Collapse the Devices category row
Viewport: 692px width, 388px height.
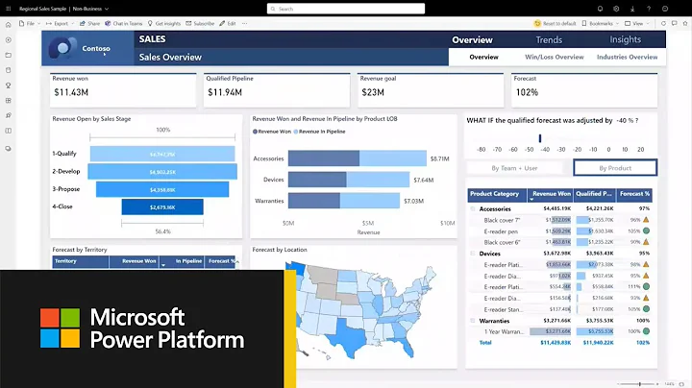(473, 254)
